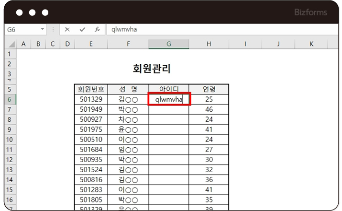Open Insert Function via the fx icon
This screenshot has width=342, height=211.
pyautogui.click(x=97, y=29)
